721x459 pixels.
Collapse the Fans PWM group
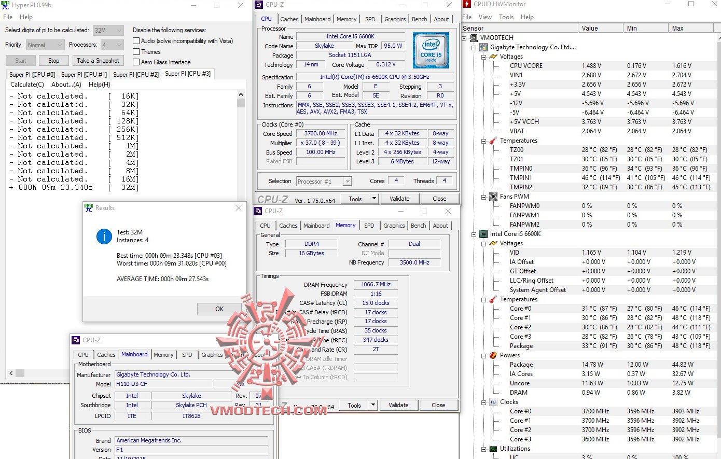[x=484, y=197]
